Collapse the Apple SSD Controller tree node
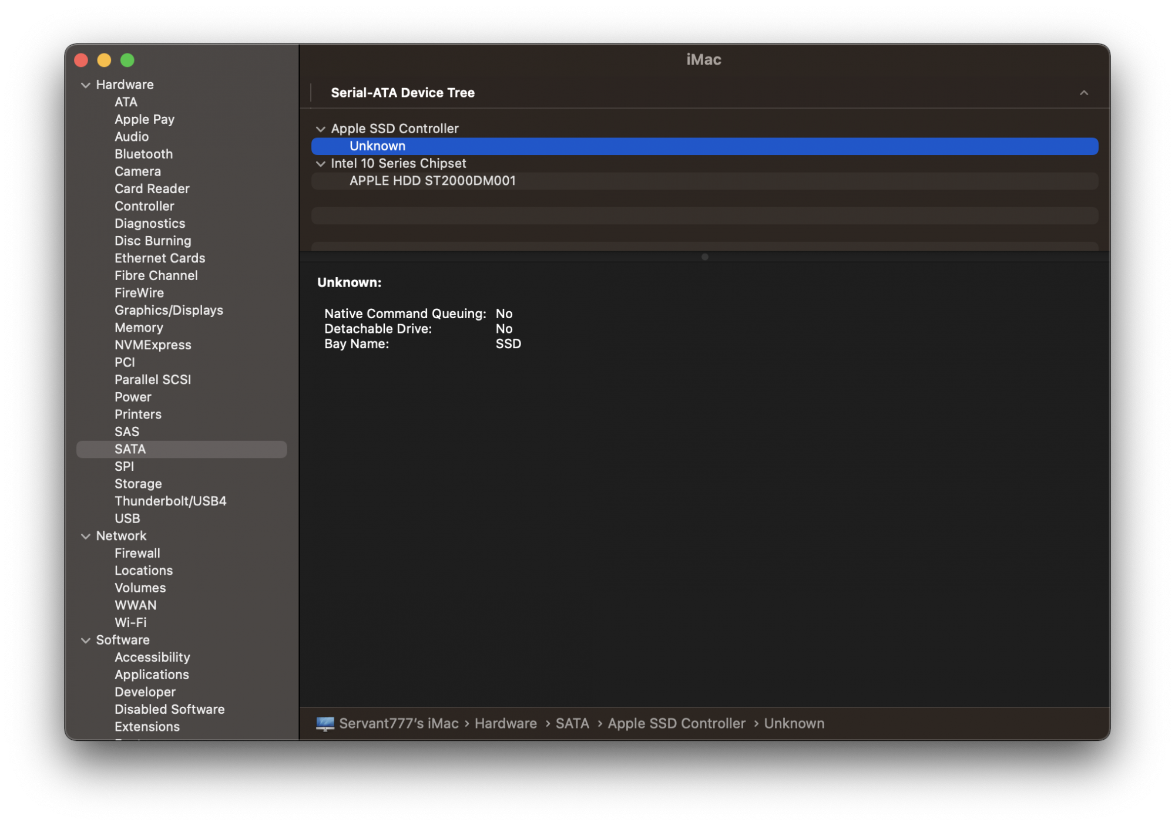Viewport: 1175px width, 826px height. pyautogui.click(x=321, y=129)
